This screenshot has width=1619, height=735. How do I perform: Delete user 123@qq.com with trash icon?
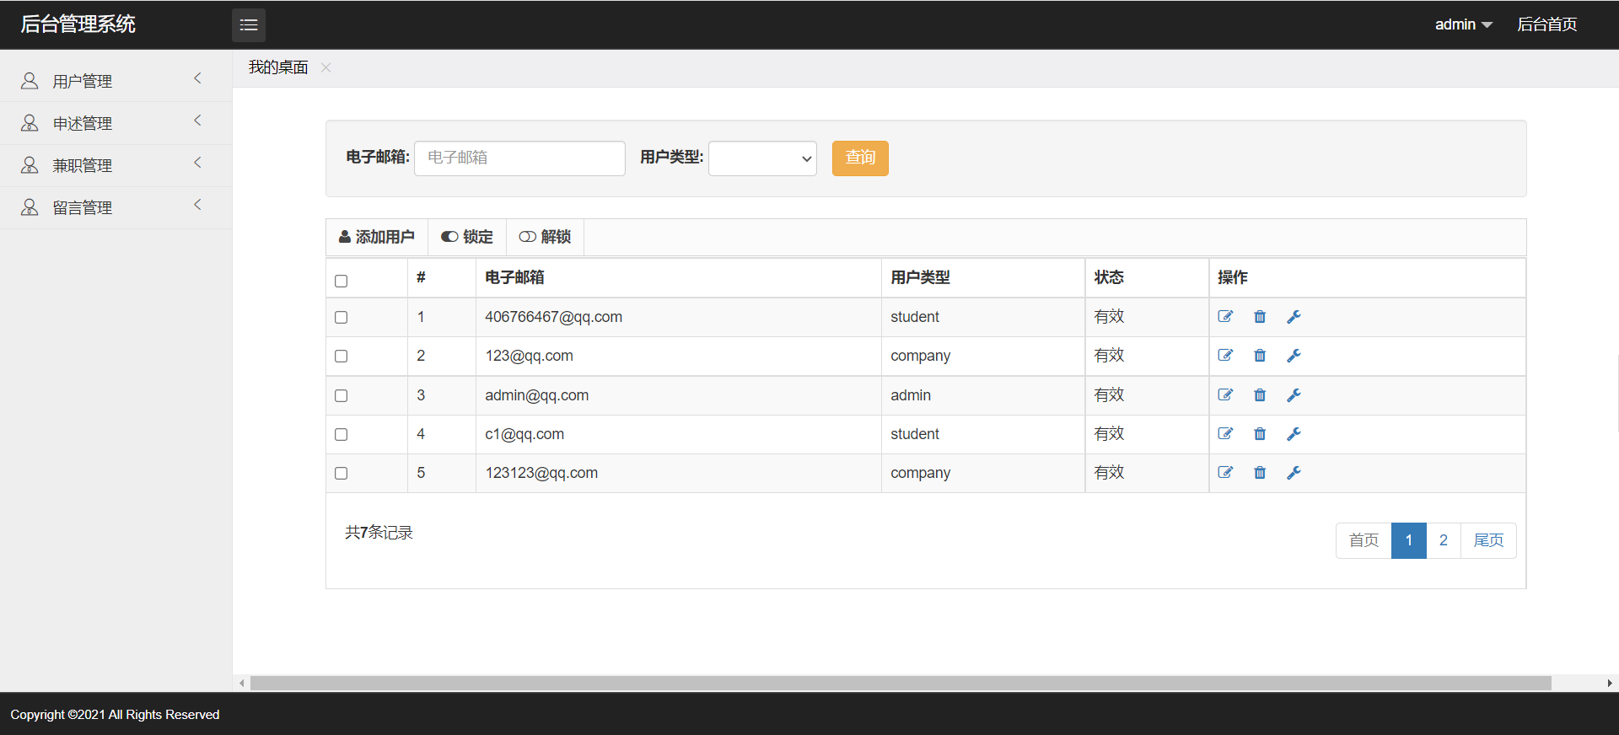(1260, 356)
